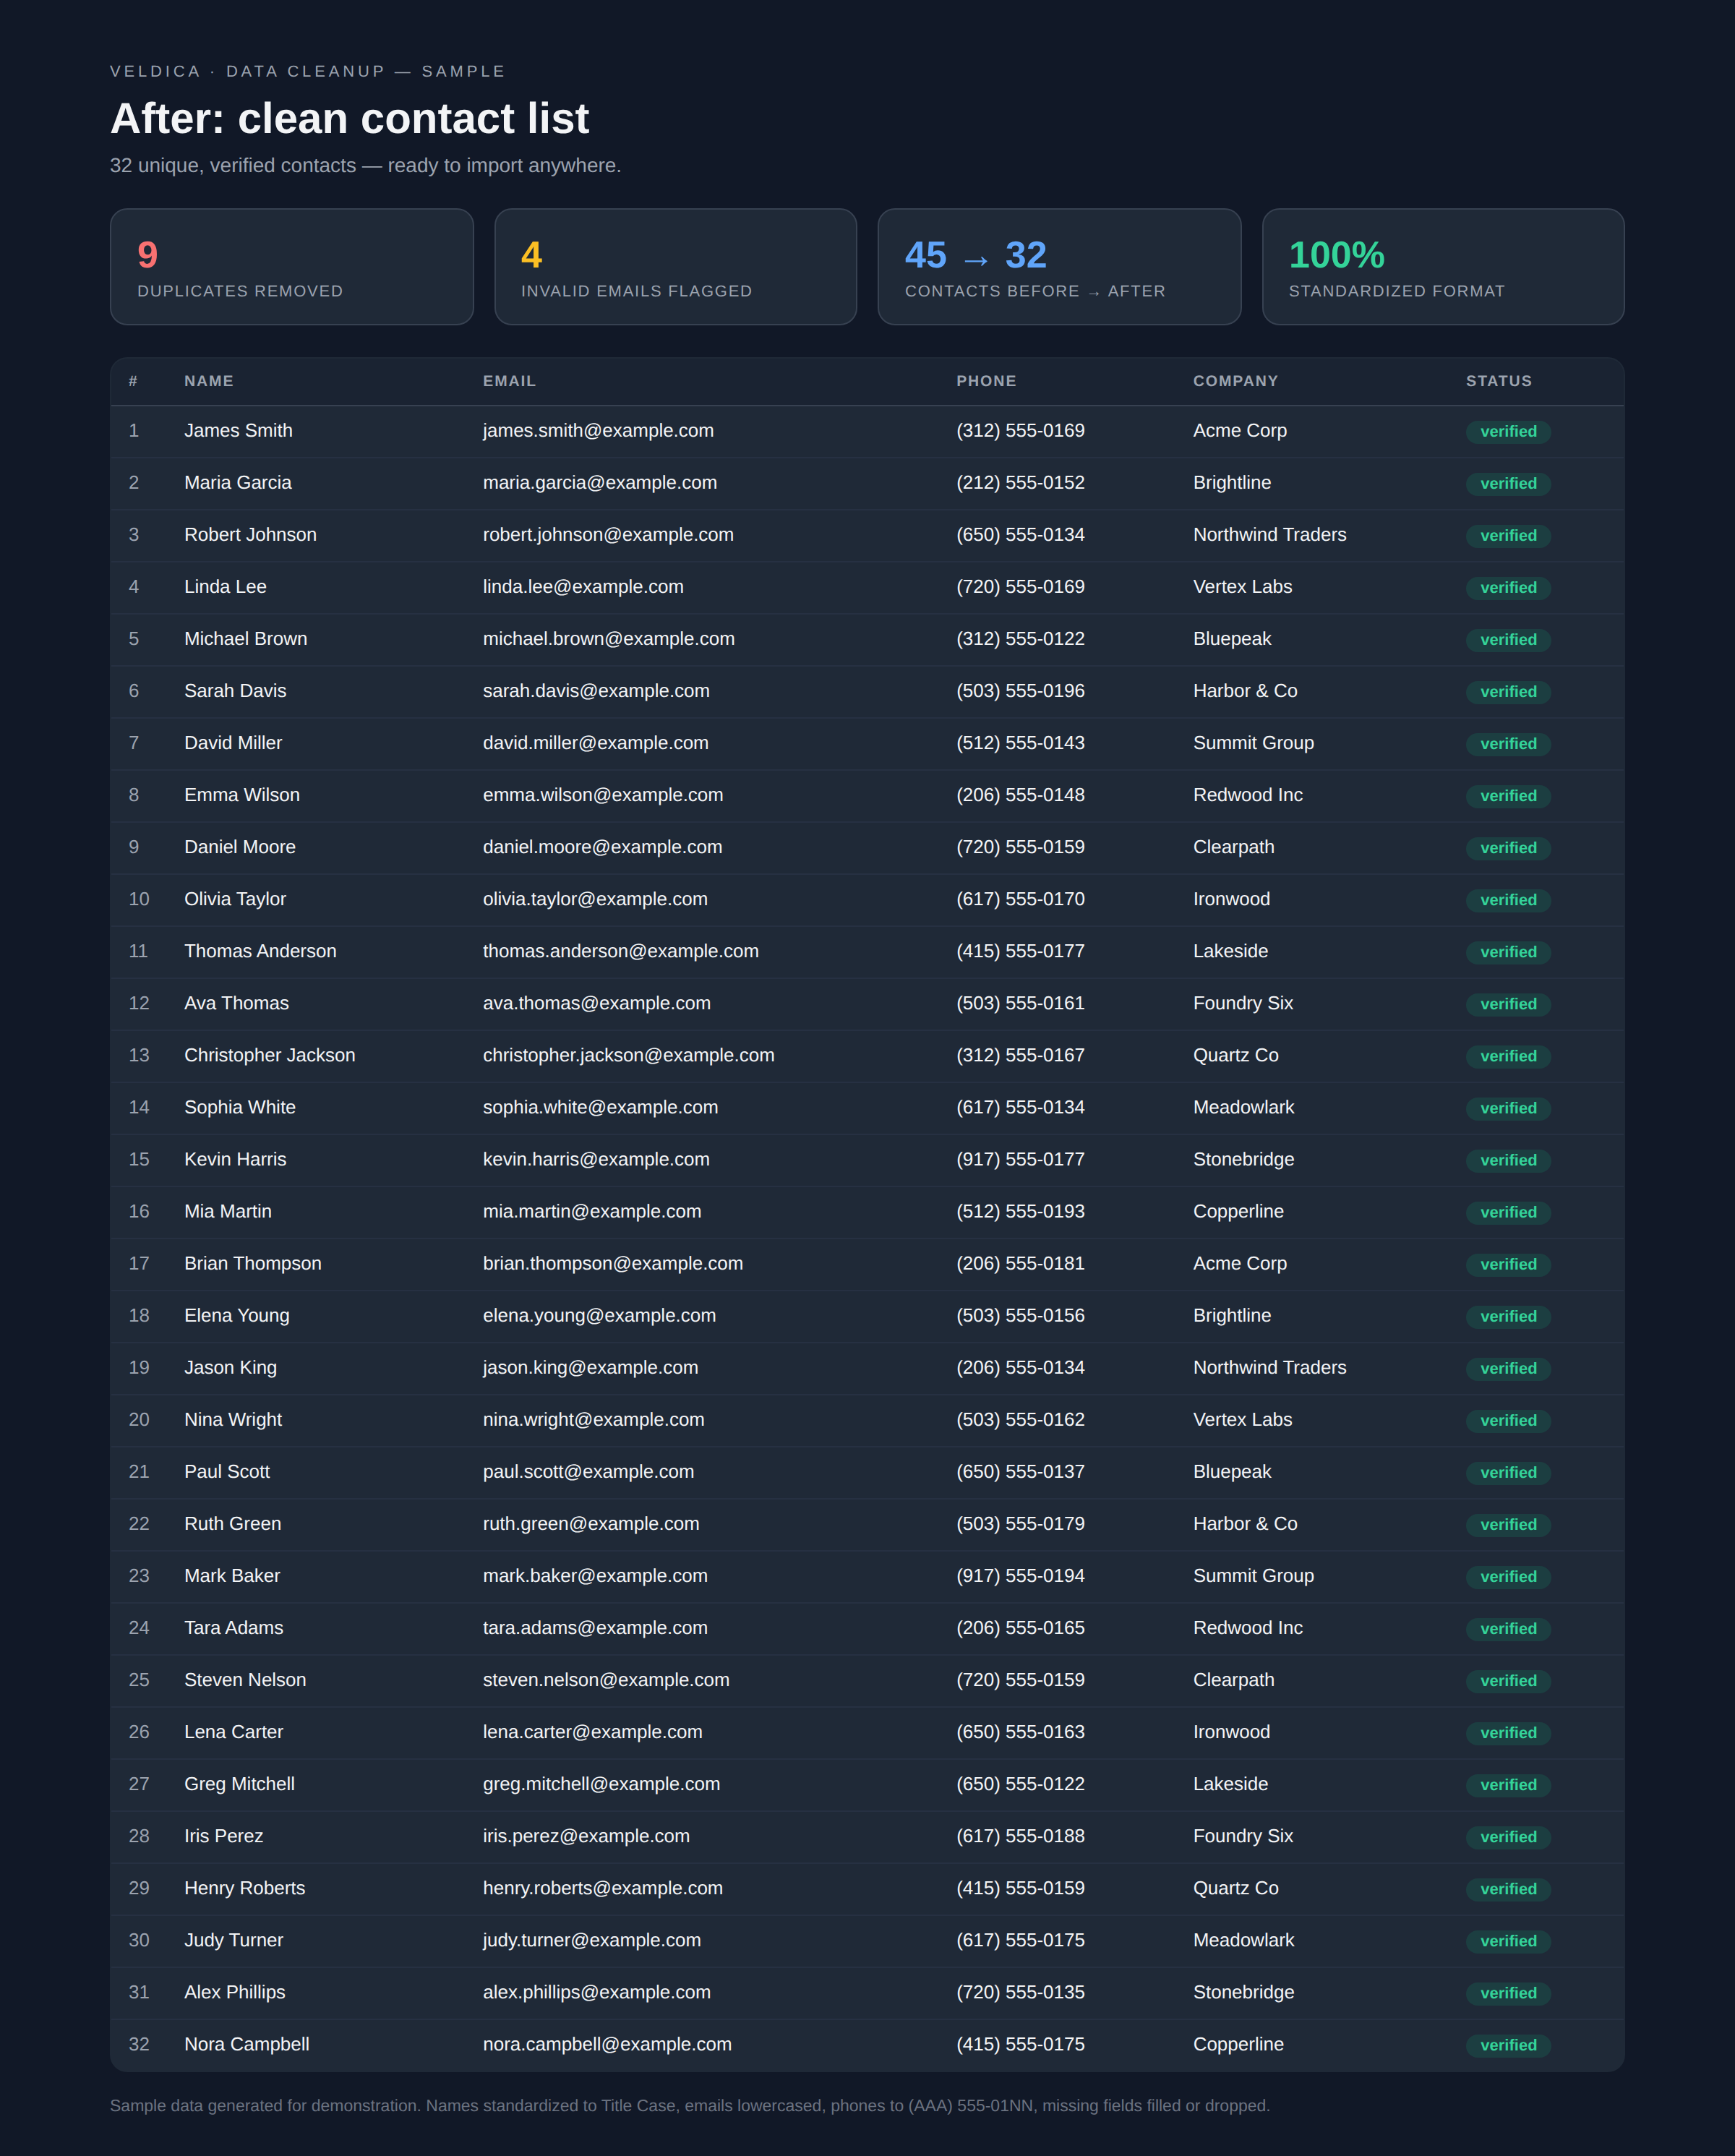1735x2156 pixels.
Task: Select the Sarah Davis name cell
Action: click(x=235, y=691)
